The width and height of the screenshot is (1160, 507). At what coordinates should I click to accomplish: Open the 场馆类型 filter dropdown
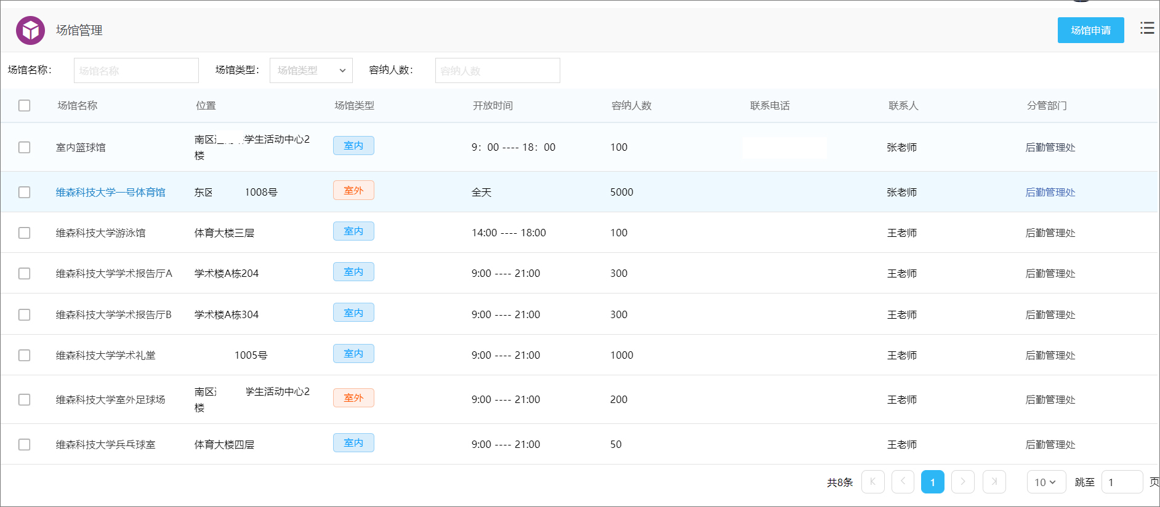tap(311, 70)
